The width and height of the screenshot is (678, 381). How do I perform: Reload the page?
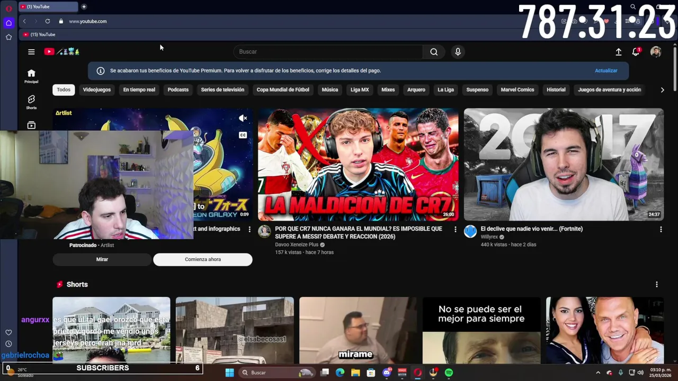48,21
